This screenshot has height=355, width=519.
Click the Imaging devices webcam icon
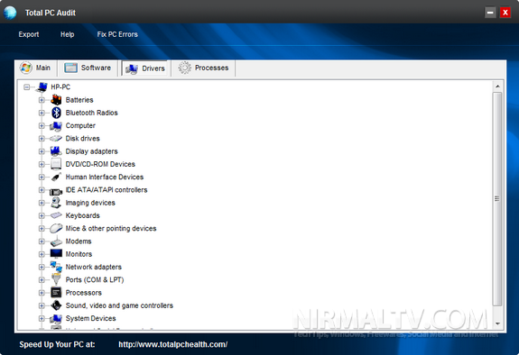(56, 203)
